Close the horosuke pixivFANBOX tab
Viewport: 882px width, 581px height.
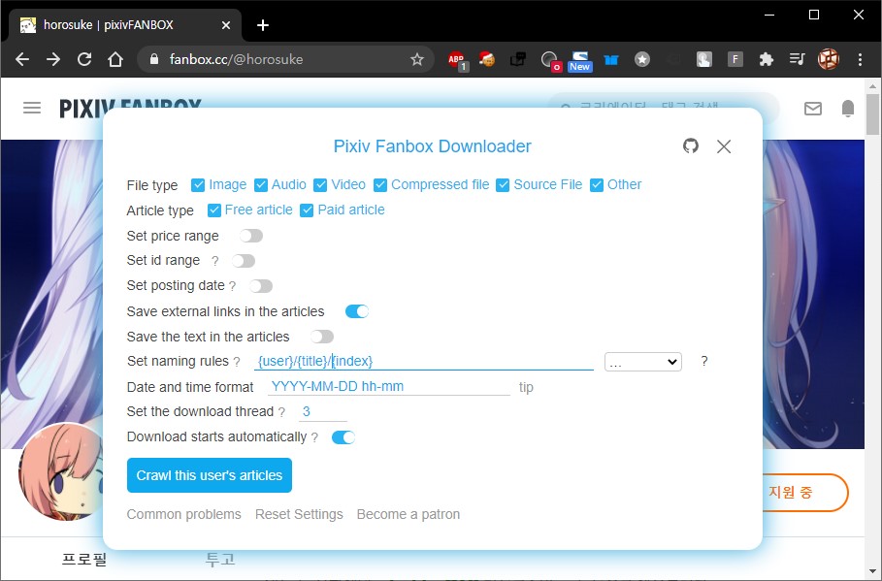(225, 25)
